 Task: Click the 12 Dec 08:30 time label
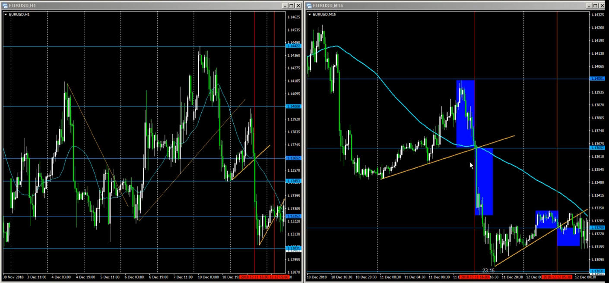coord(586,277)
